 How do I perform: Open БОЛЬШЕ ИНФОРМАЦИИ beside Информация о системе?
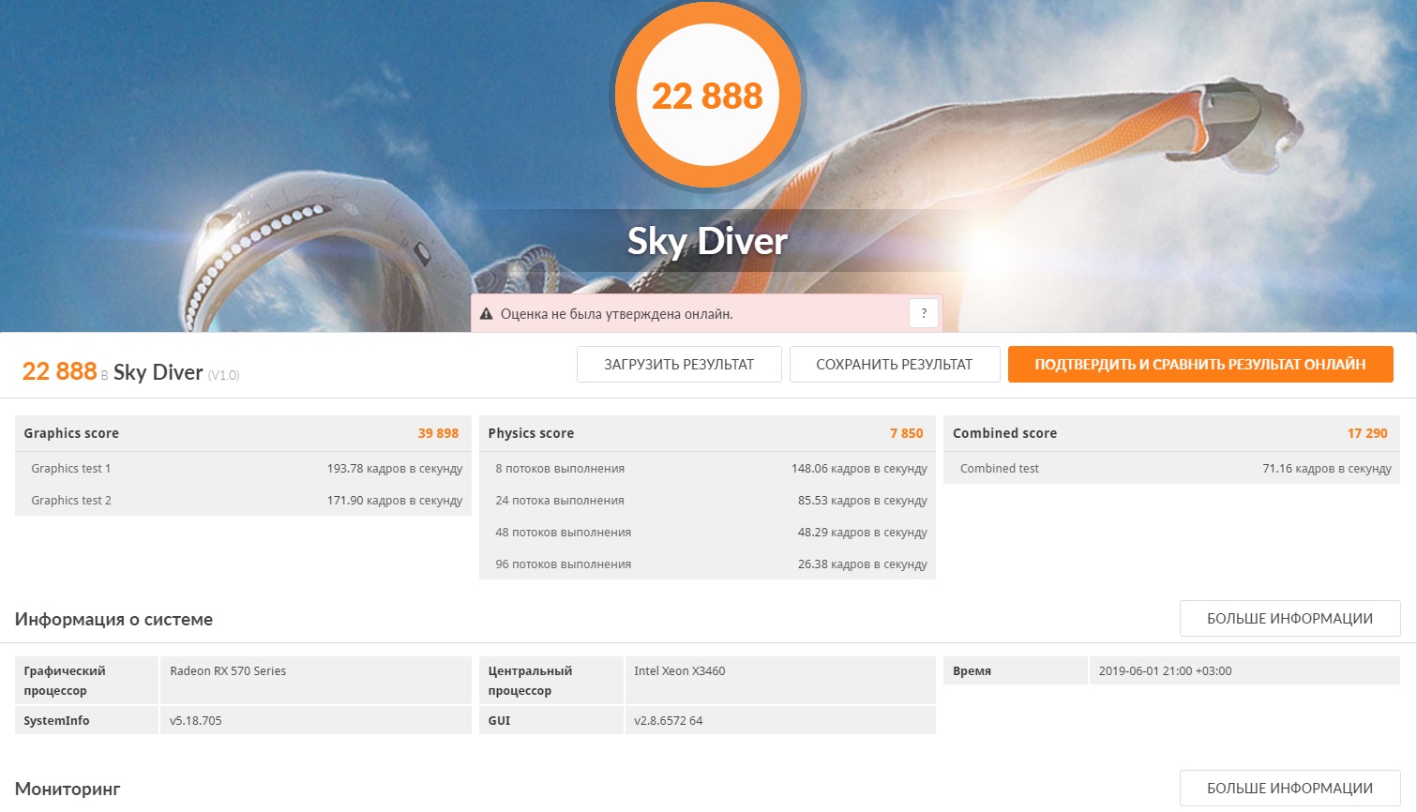(x=1289, y=619)
